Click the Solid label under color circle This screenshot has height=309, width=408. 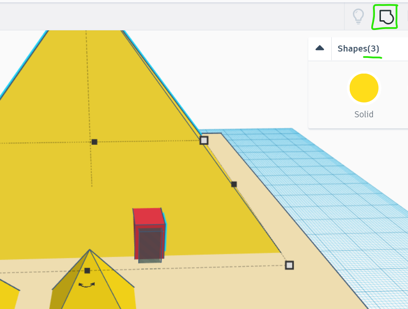tap(364, 114)
